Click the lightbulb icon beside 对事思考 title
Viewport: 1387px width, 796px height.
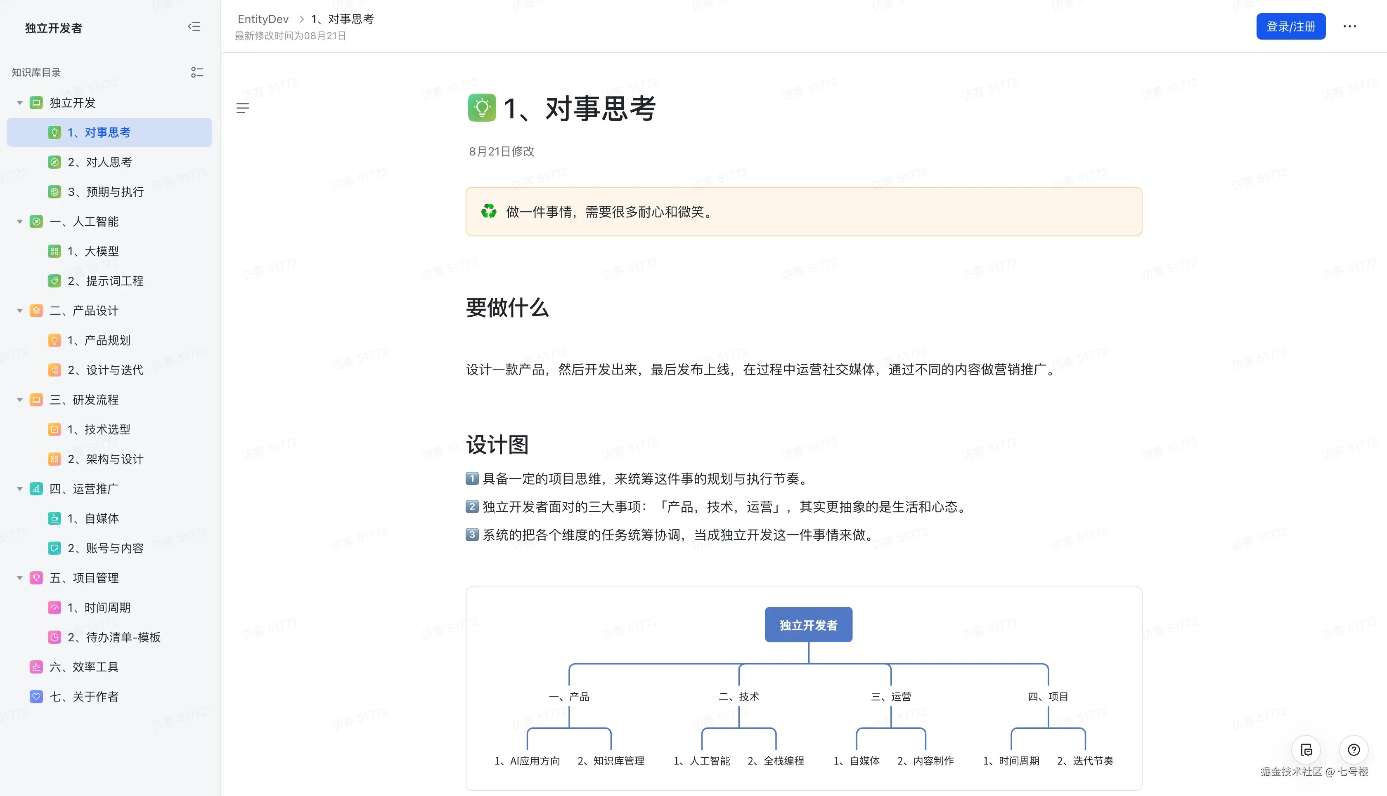(481, 108)
